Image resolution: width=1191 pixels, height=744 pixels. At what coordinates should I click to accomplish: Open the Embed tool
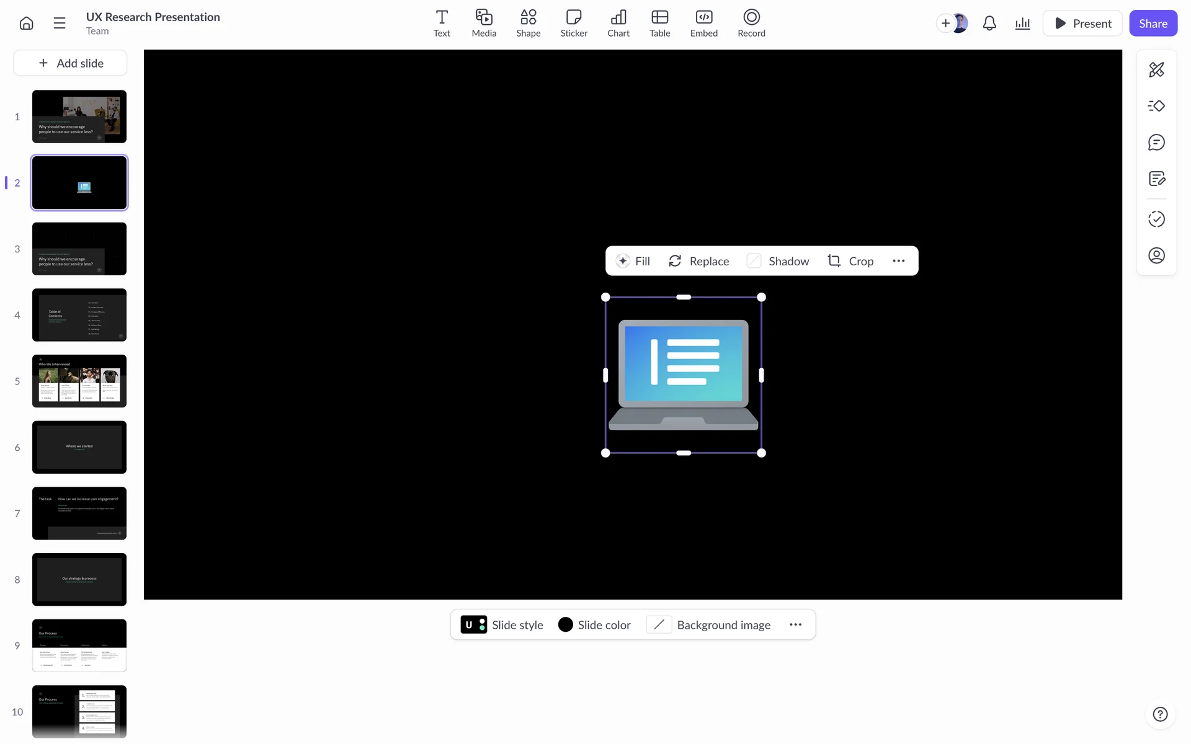tap(703, 24)
